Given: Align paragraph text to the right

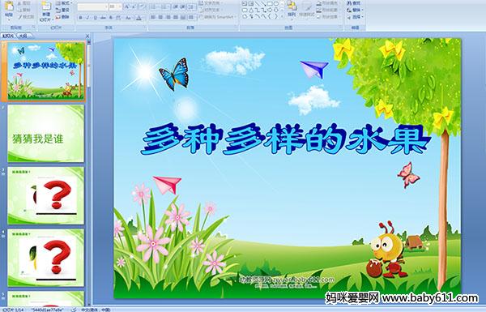Looking at the screenshot, I should pyautogui.click(x=168, y=17).
